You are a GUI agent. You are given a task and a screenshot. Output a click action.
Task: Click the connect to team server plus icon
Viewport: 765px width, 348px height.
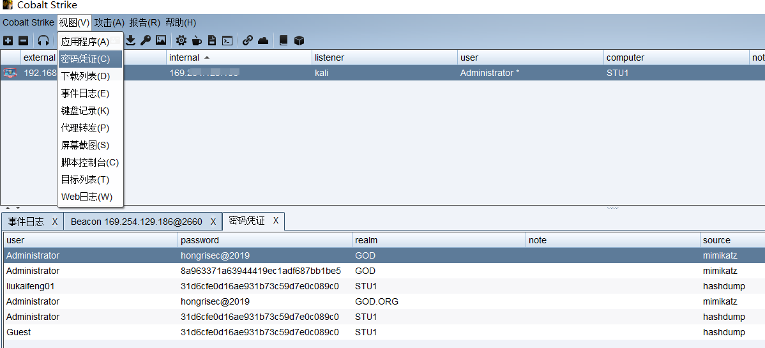coord(8,40)
